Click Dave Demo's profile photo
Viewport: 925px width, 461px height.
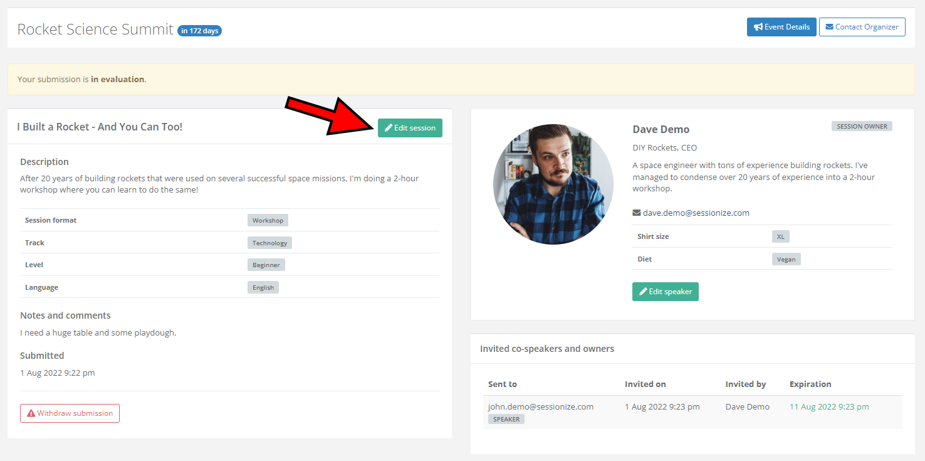click(553, 184)
